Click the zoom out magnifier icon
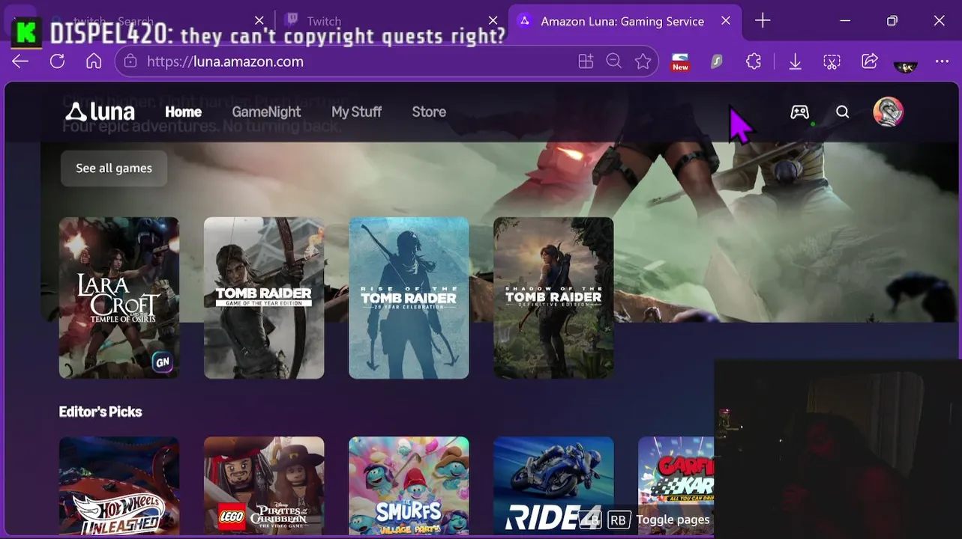962x539 pixels. [x=614, y=61]
